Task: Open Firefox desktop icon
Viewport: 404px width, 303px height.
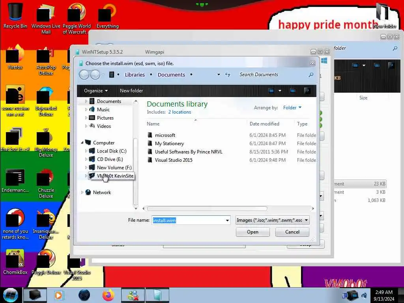Action: [x=15, y=57]
